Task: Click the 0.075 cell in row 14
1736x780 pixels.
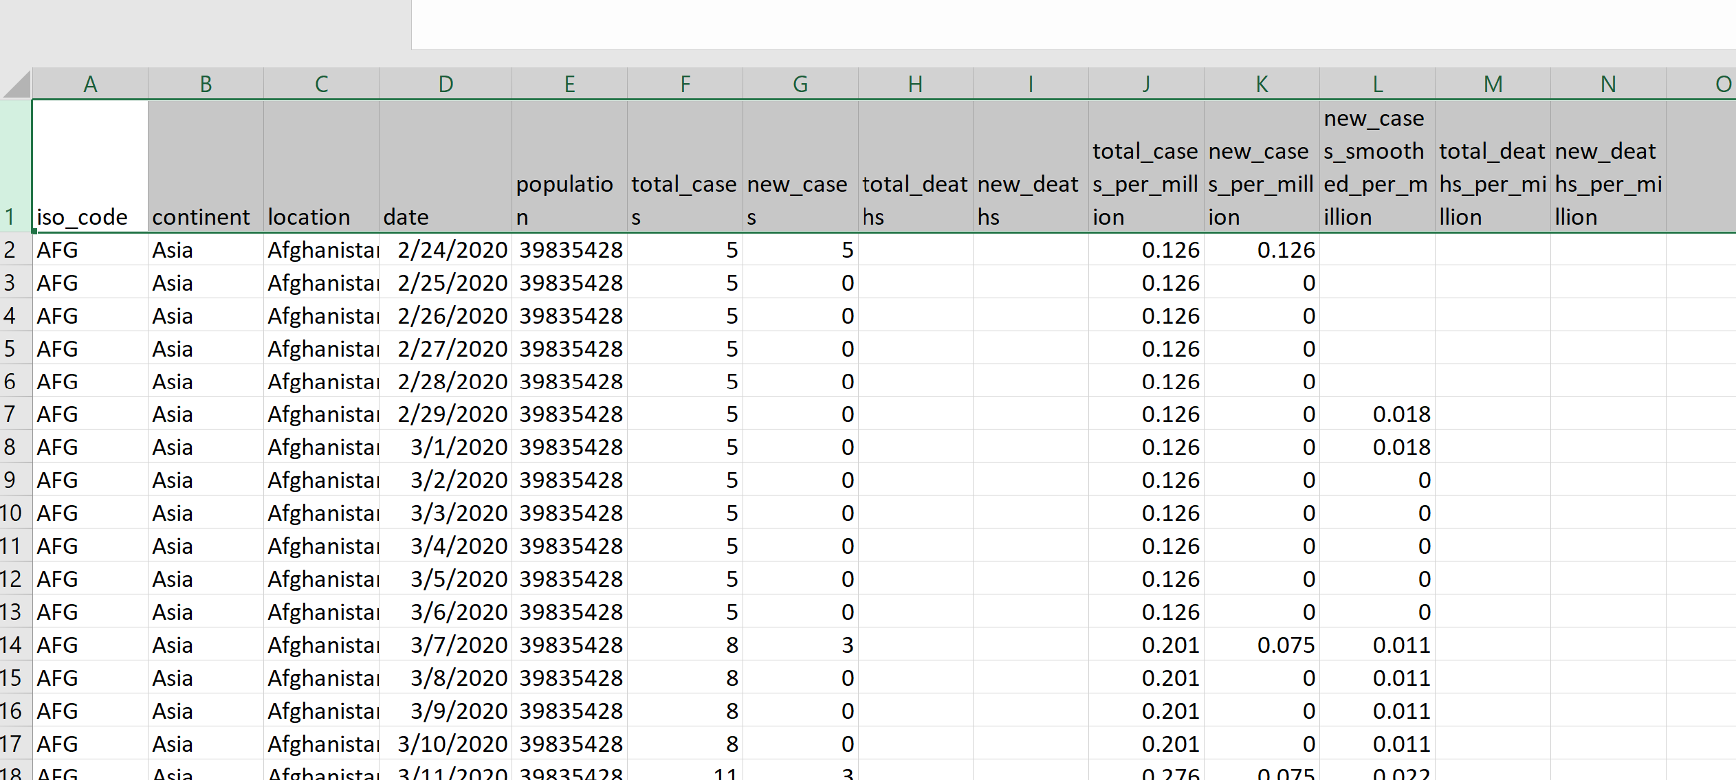Action: coord(1262,645)
